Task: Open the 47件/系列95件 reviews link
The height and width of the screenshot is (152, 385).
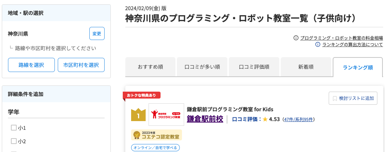Action: (299, 119)
